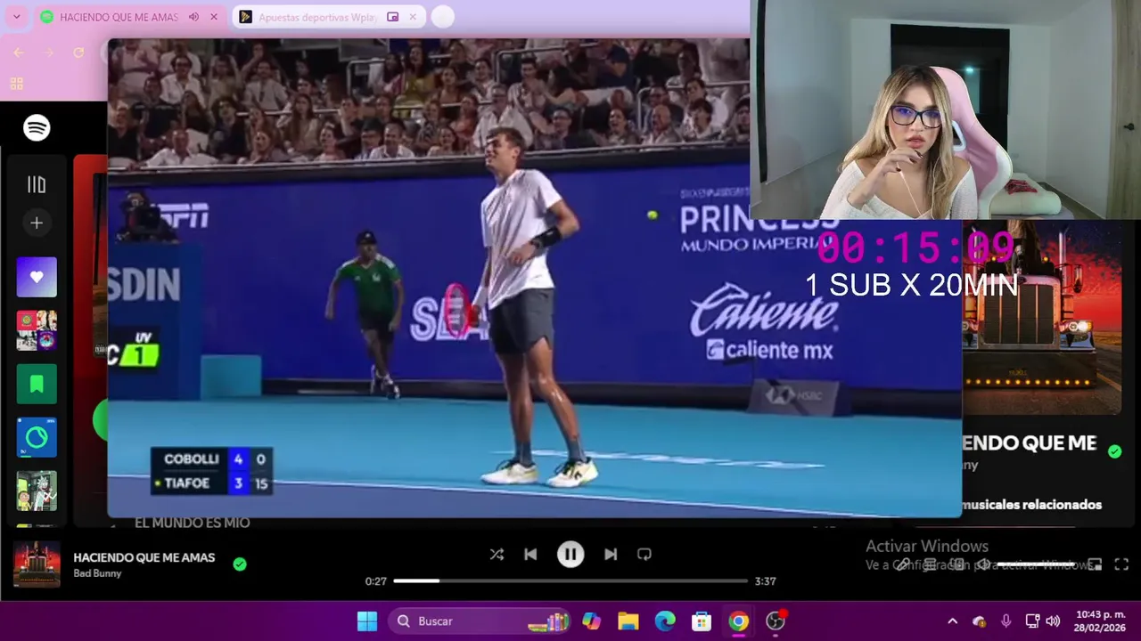The height and width of the screenshot is (641, 1141).
Task: Close the Apuestas deportivas Wplay tab
Action: pyautogui.click(x=413, y=17)
